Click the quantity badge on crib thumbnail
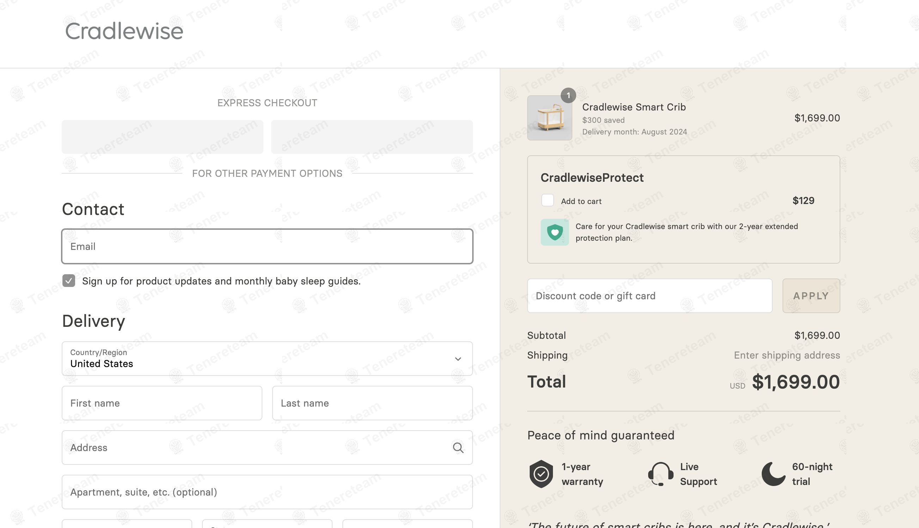Viewport: 919px width, 528px height. (568, 95)
